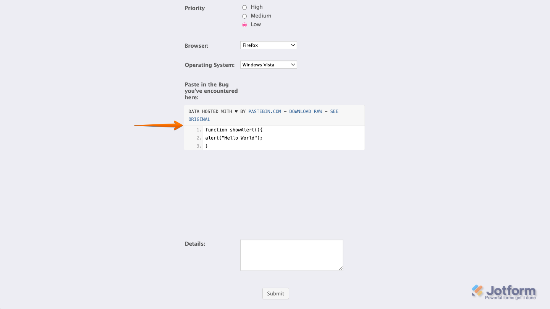
Task: Click the Submit button
Action: (x=275, y=293)
